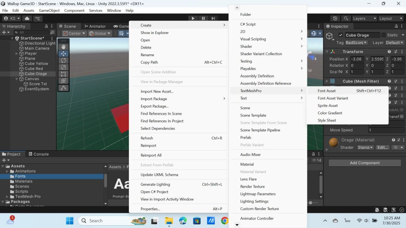406x228 pixels.
Task: Open the Layers dropdown in top toolbar
Action: [365, 18]
